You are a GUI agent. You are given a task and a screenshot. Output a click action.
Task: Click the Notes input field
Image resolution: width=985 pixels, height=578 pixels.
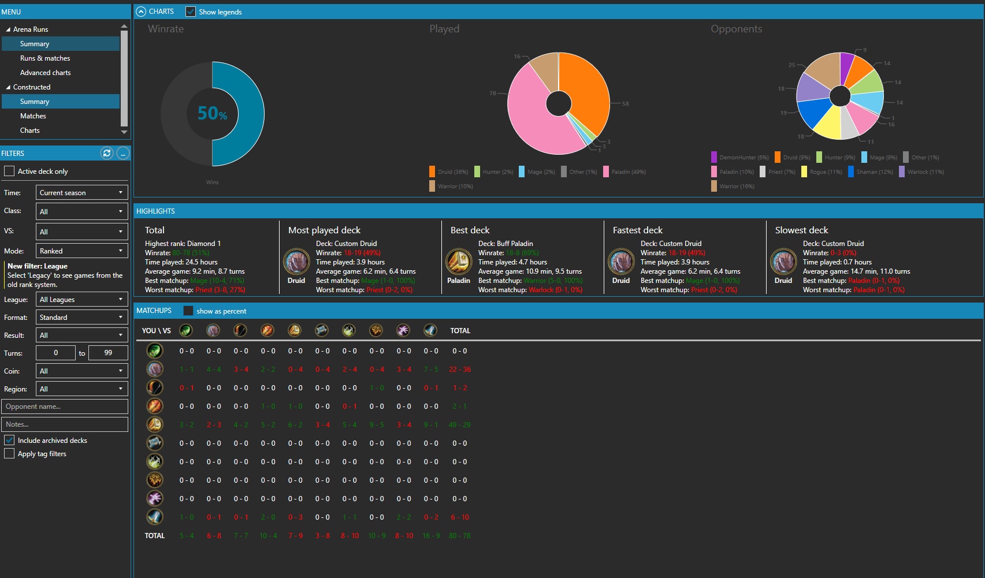coord(65,424)
